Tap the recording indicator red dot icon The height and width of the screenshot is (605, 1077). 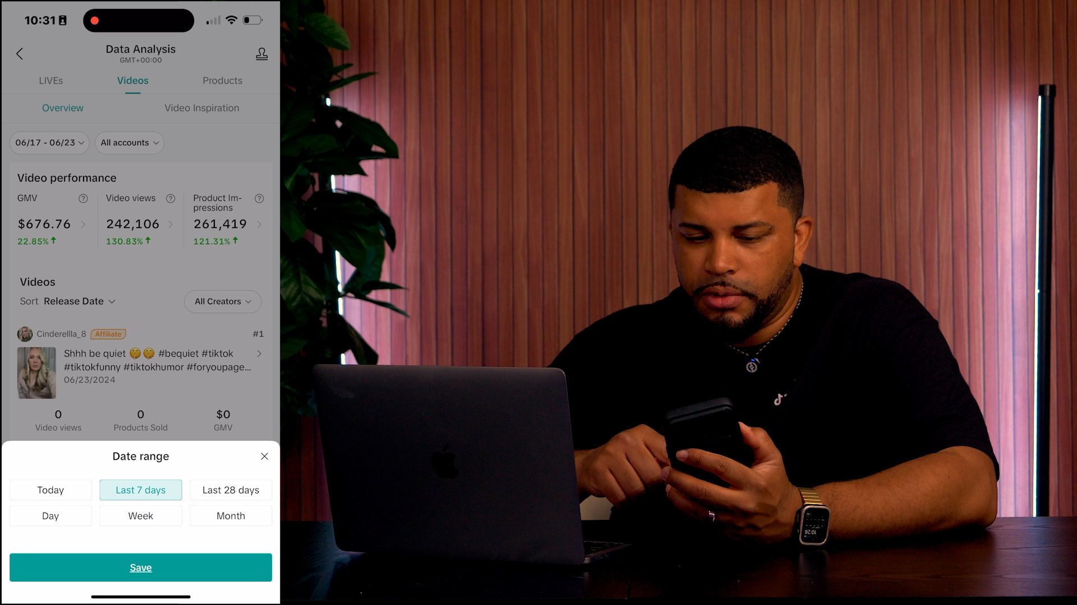(x=95, y=20)
